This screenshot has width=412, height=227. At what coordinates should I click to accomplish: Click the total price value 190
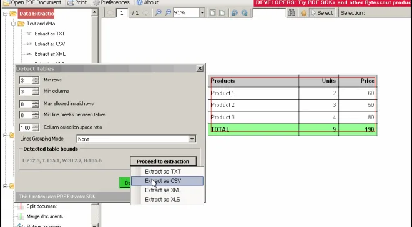[x=370, y=129]
